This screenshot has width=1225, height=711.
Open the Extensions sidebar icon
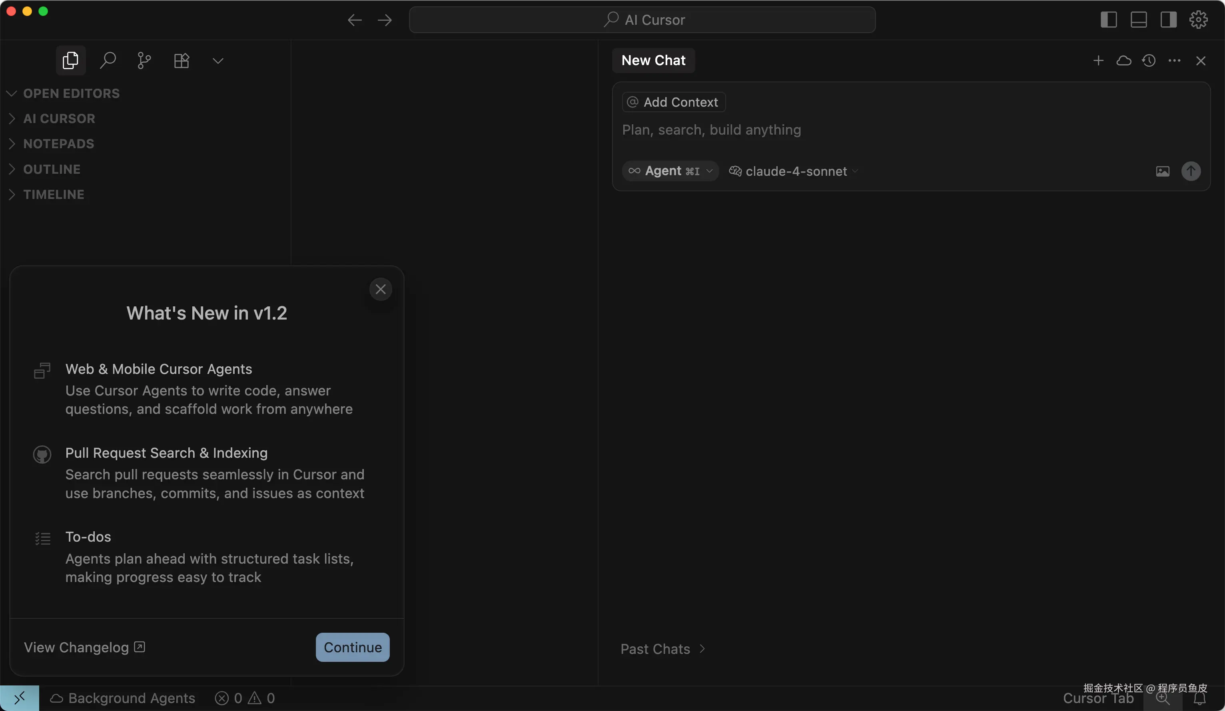pyautogui.click(x=182, y=60)
